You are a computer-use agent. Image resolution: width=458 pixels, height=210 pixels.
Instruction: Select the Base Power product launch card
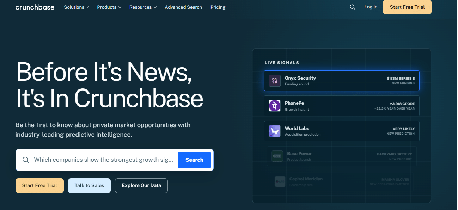(342, 156)
